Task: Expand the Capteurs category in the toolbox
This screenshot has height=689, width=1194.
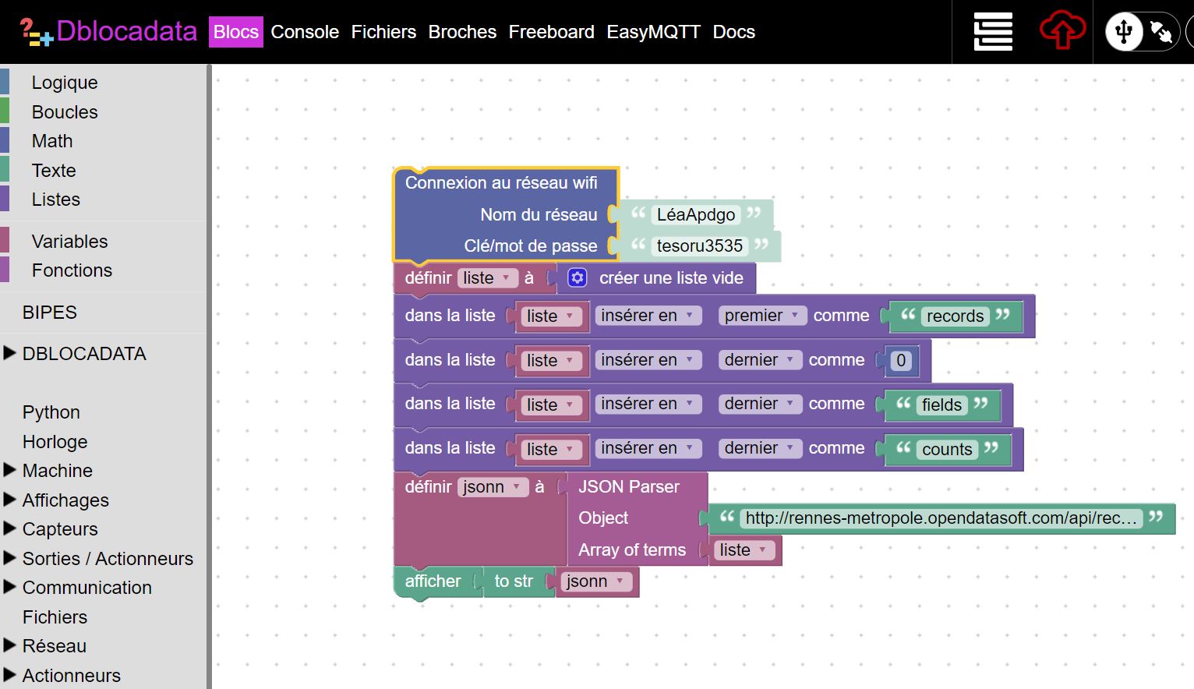Action: pos(10,528)
